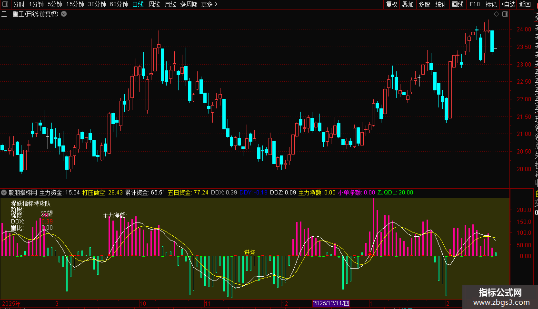Click the 观望 status text

click(x=47, y=214)
